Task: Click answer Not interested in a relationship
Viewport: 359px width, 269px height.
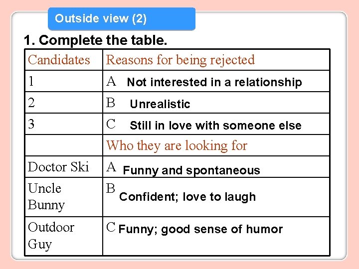Action: click(214, 82)
